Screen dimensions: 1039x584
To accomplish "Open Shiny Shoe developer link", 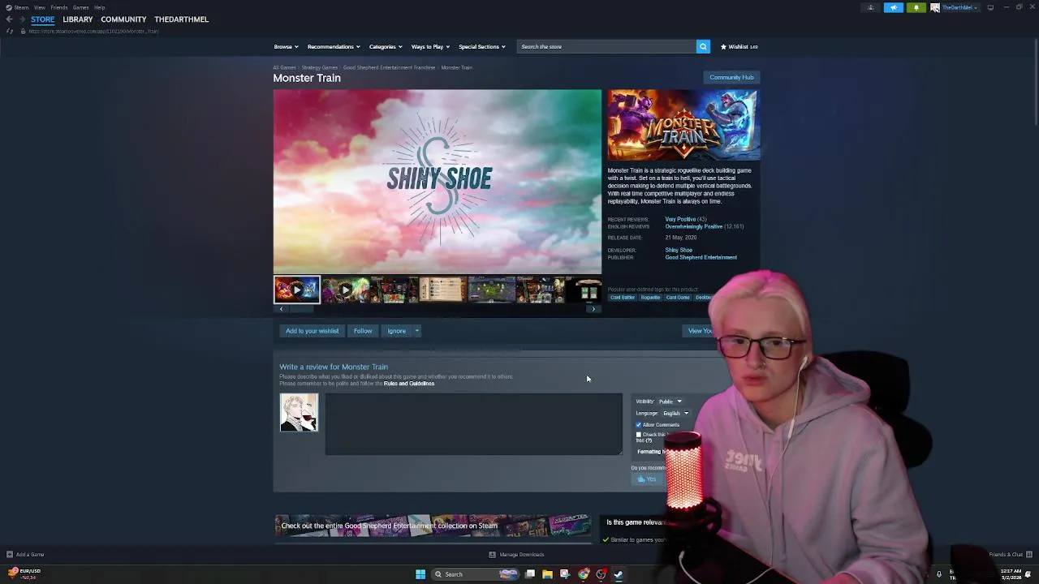I will click(679, 250).
